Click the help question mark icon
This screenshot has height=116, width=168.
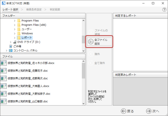(x=164, y=10)
